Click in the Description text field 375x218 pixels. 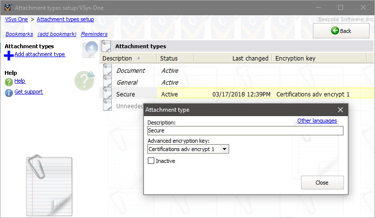(245, 131)
